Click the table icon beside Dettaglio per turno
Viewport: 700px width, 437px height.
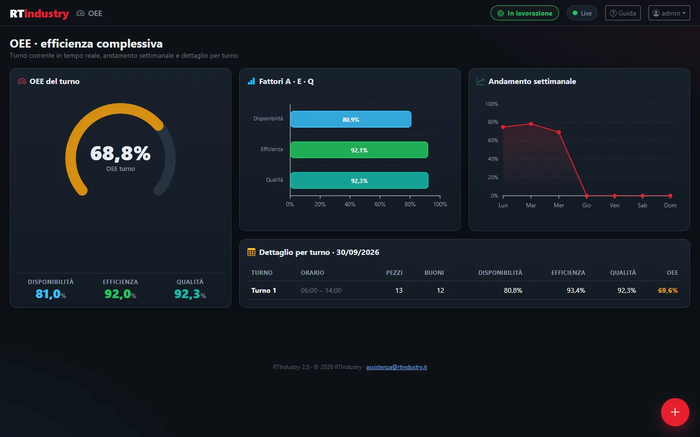[251, 252]
